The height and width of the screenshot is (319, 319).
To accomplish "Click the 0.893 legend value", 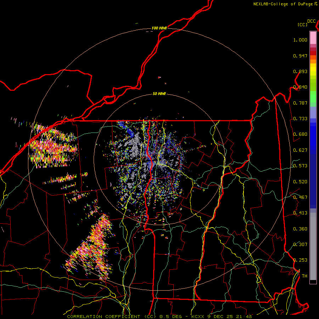I will tap(300, 71).
